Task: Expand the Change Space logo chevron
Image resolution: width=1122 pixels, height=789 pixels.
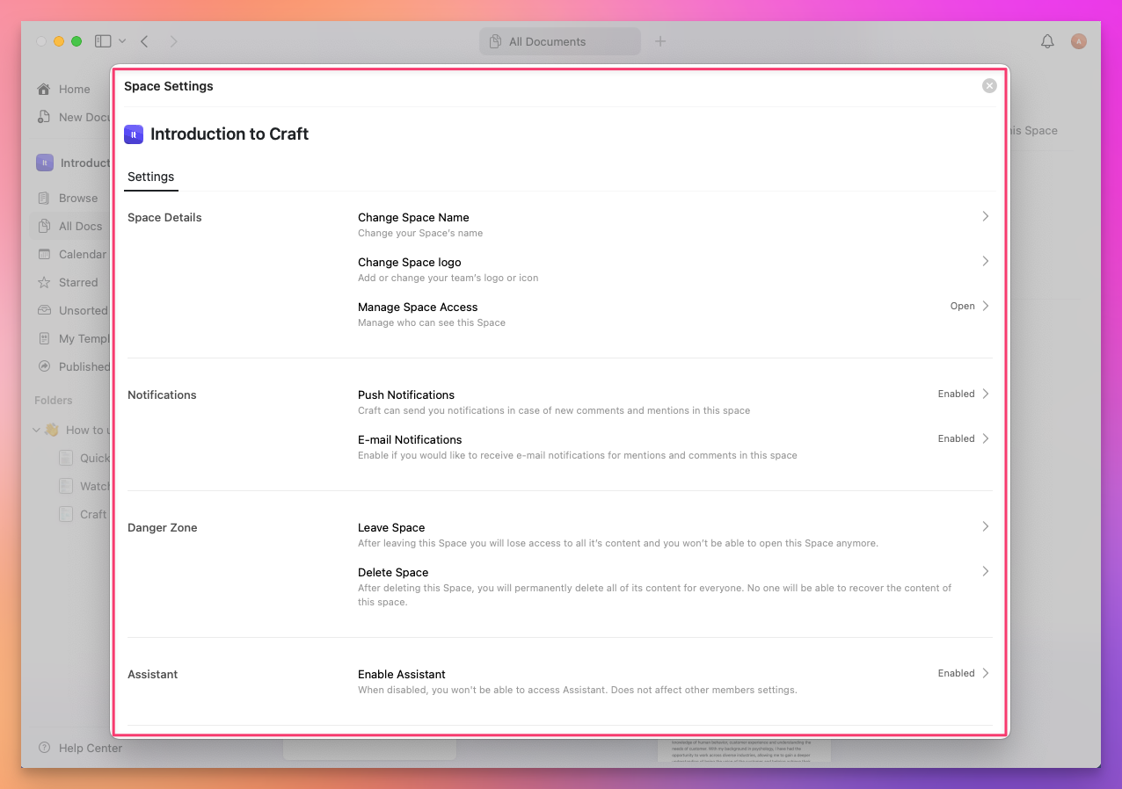Action: coord(986,261)
